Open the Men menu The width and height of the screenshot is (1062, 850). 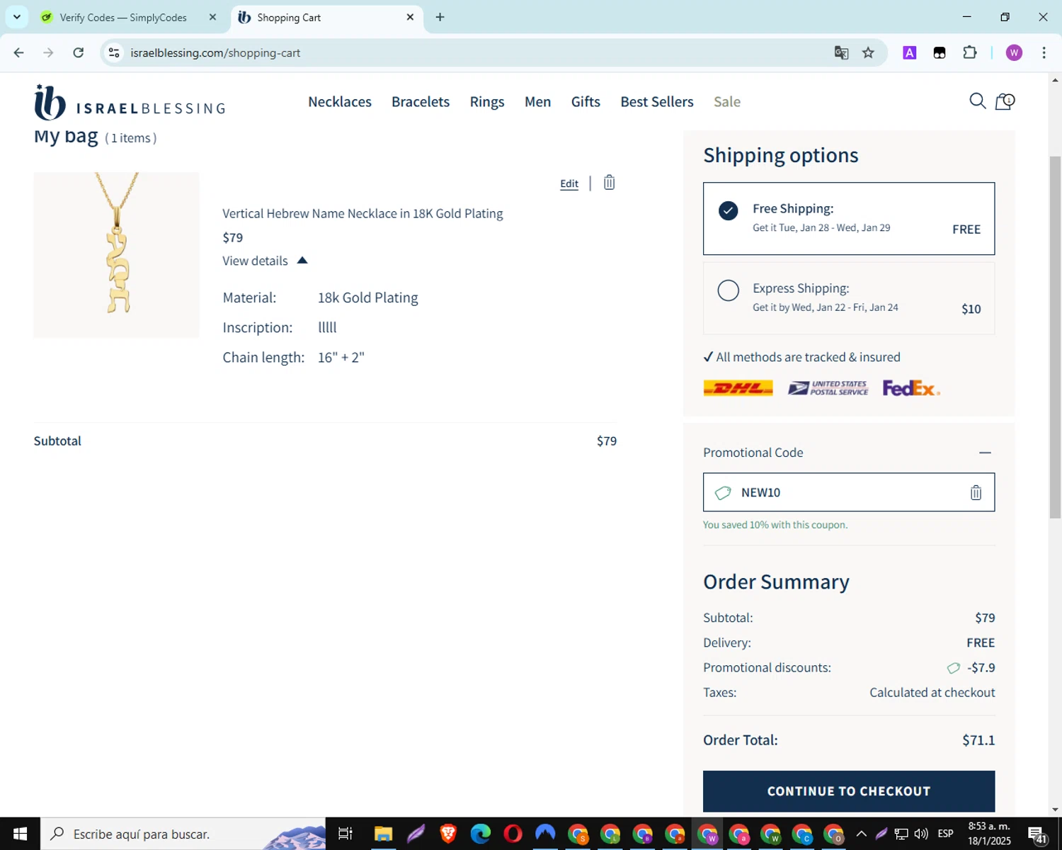(537, 101)
